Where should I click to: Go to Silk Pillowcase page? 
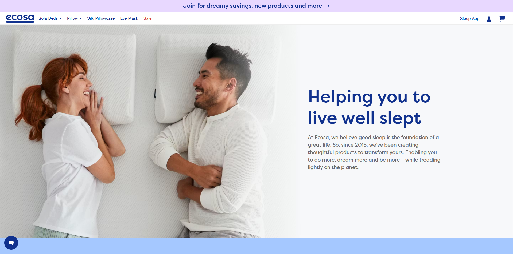click(101, 18)
